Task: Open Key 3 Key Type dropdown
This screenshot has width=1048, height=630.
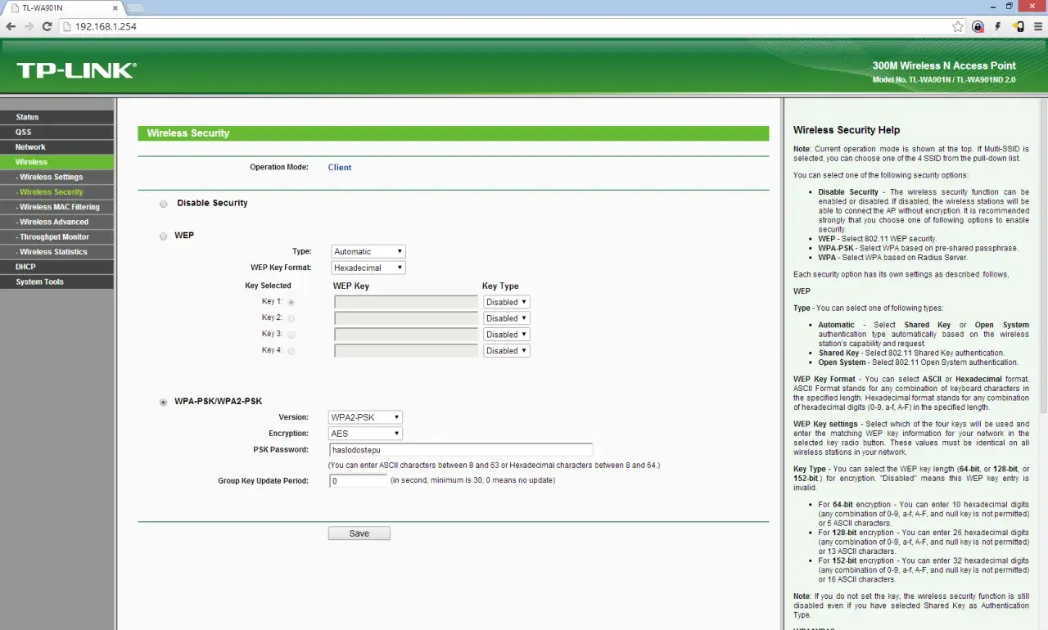Action: [507, 335]
